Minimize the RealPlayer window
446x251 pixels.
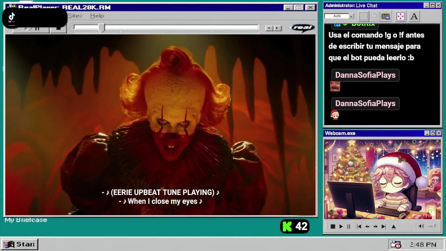[288, 7]
